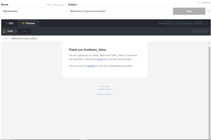The width and height of the screenshot is (211, 140).
Task: Click the pencil icon on the Edit tab
Action: 6,23
